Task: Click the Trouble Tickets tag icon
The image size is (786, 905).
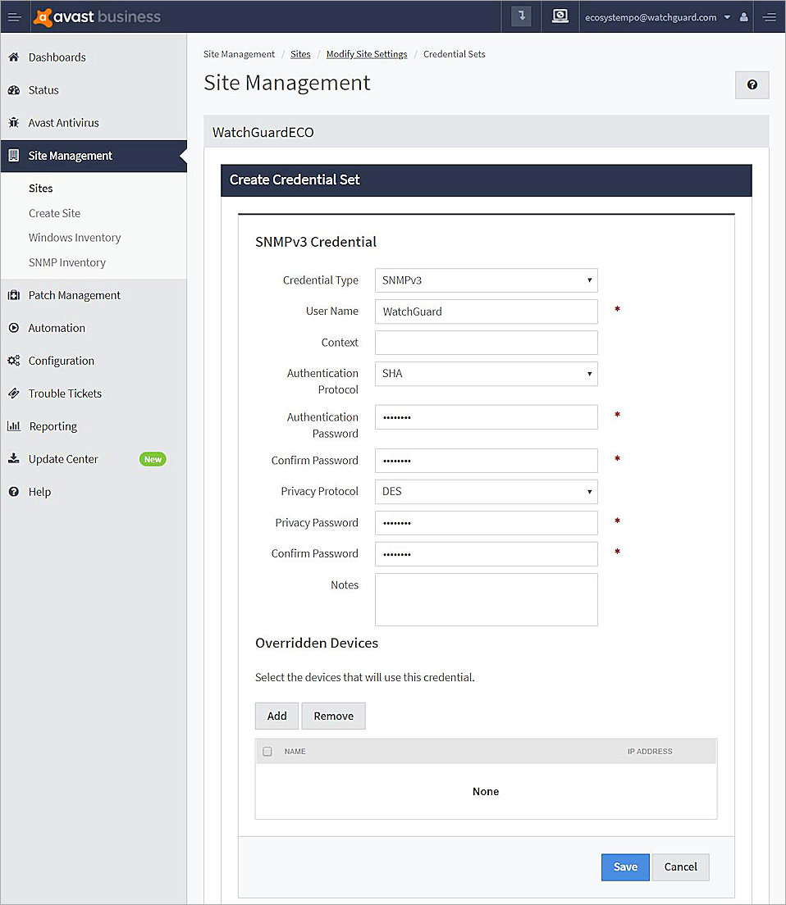Action: click(14, 393)
